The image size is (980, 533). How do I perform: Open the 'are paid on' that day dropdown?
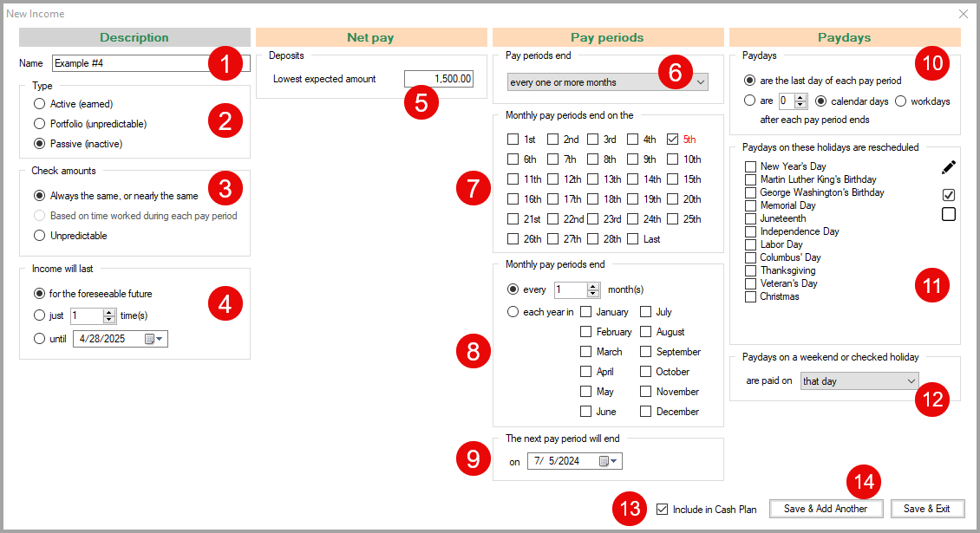coord(859,380)
